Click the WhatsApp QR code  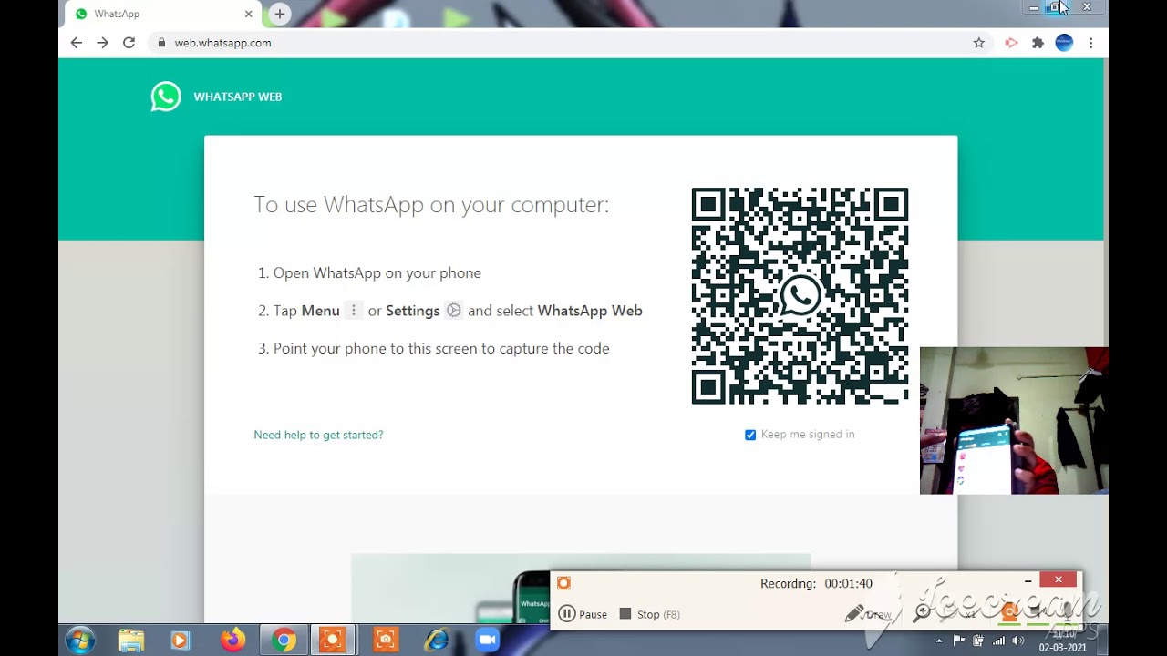pyautogui.click(x=800, y=296)
